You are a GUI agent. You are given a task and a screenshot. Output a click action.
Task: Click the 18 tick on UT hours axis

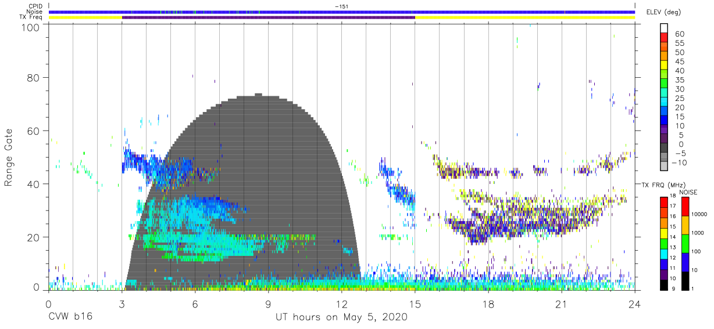[488, 305]
